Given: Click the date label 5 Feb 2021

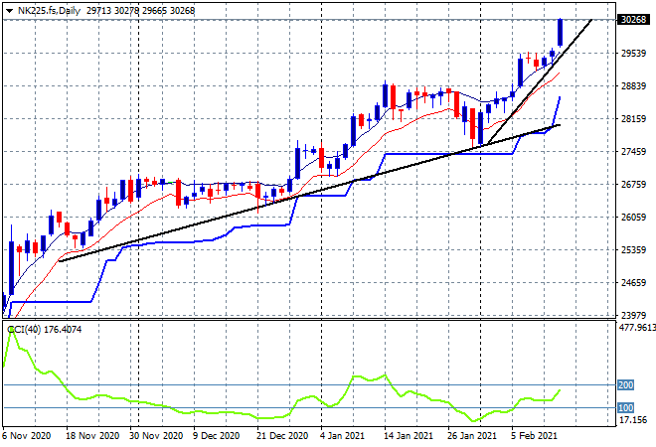Looking at the screenshot, I should [x=535, y=436].
